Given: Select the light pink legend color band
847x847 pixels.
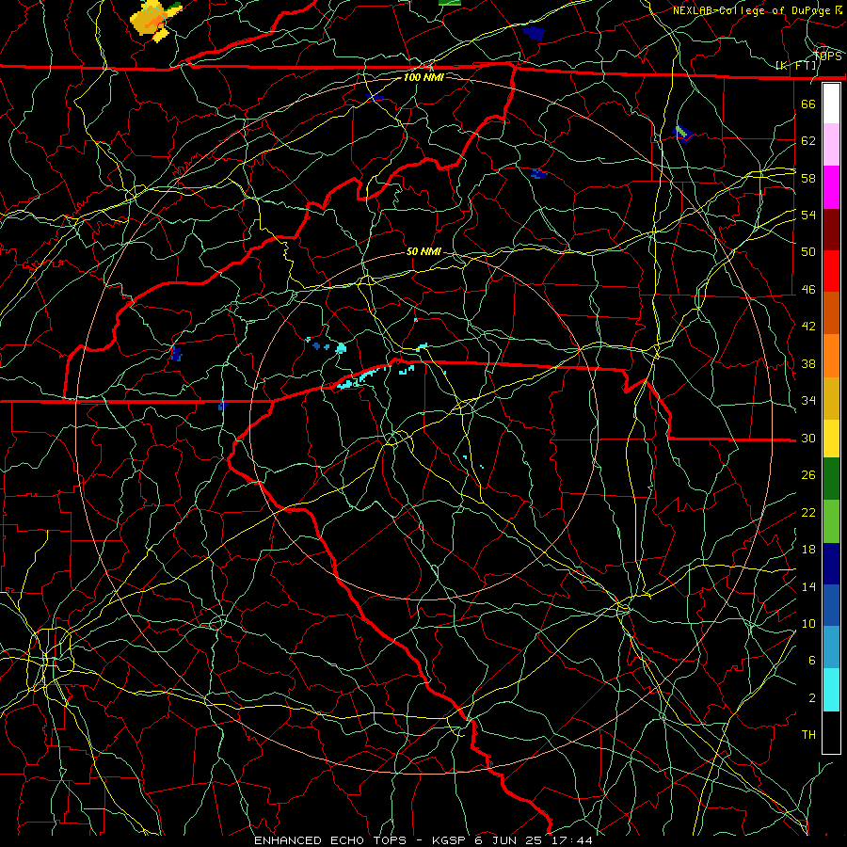Looking at the screenshot, I should [x=831, y=145].
